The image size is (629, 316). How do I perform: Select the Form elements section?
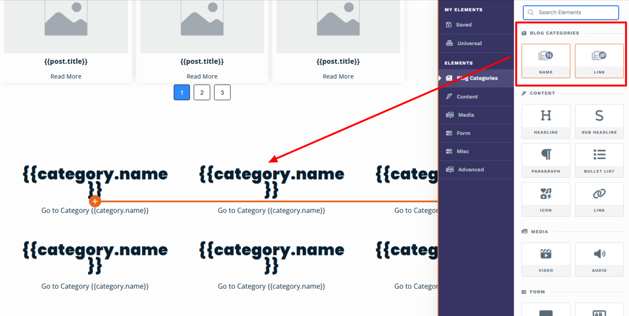(x=476, y=133)
